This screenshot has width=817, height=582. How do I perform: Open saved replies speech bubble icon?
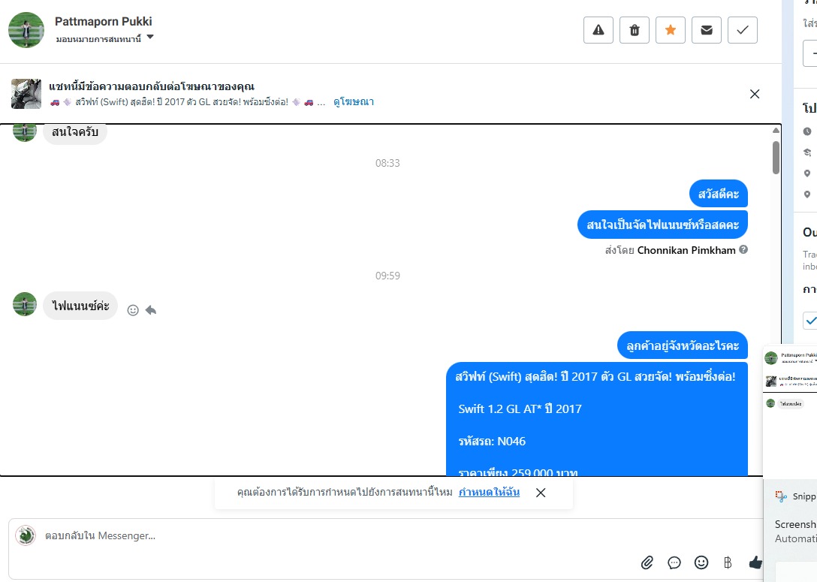[674, 562]
